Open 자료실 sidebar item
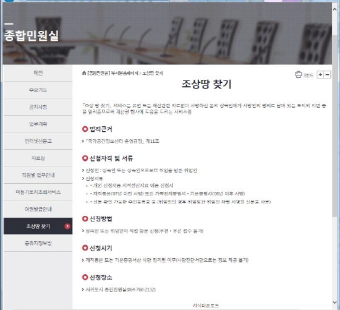The width and height of the screenshot is (340, 310). (38, 158)
